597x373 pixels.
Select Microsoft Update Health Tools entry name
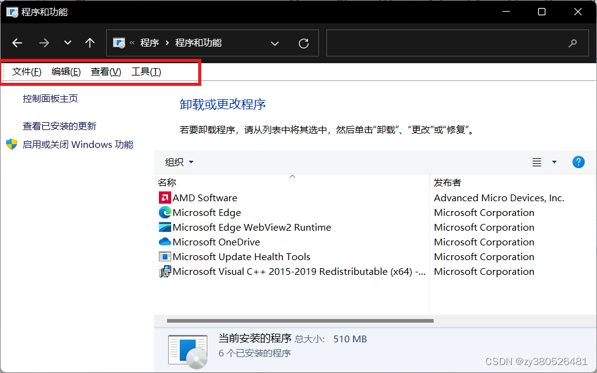[x=241, y=257]
